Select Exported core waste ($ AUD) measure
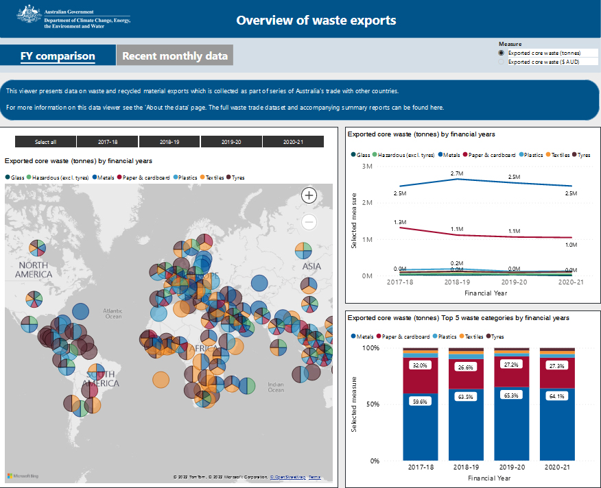 click(502, 62)
